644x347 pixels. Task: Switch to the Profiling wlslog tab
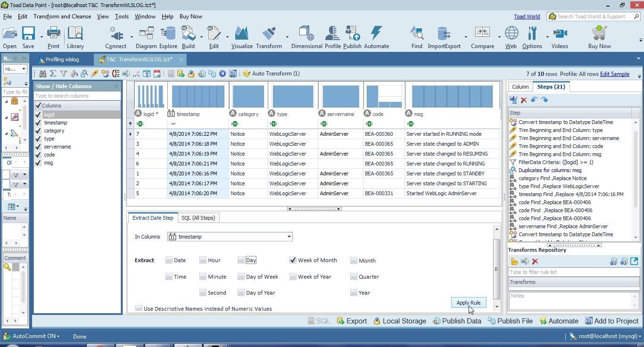[62, 59]
